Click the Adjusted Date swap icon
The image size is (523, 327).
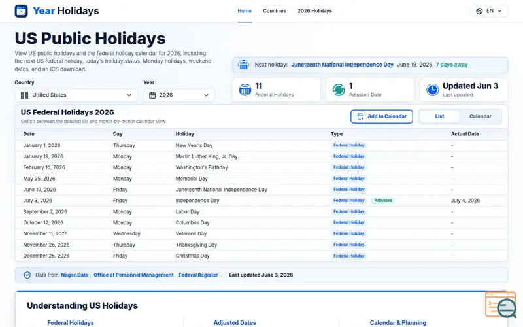(339, 90)
